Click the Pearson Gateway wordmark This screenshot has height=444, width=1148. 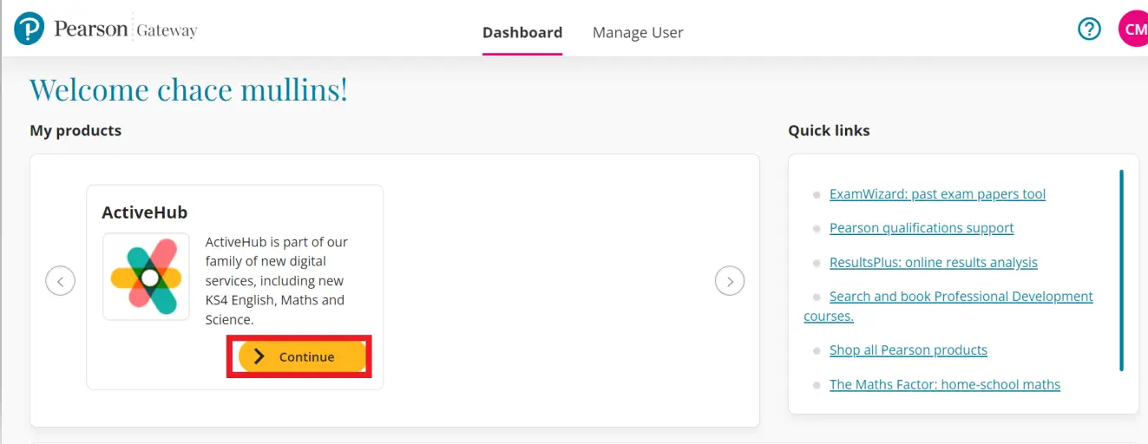[126, 29]
